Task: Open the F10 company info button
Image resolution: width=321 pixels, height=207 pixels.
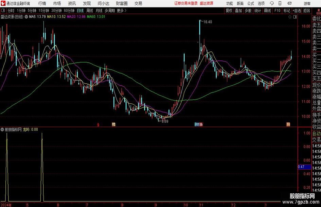Action: point(278,11)
